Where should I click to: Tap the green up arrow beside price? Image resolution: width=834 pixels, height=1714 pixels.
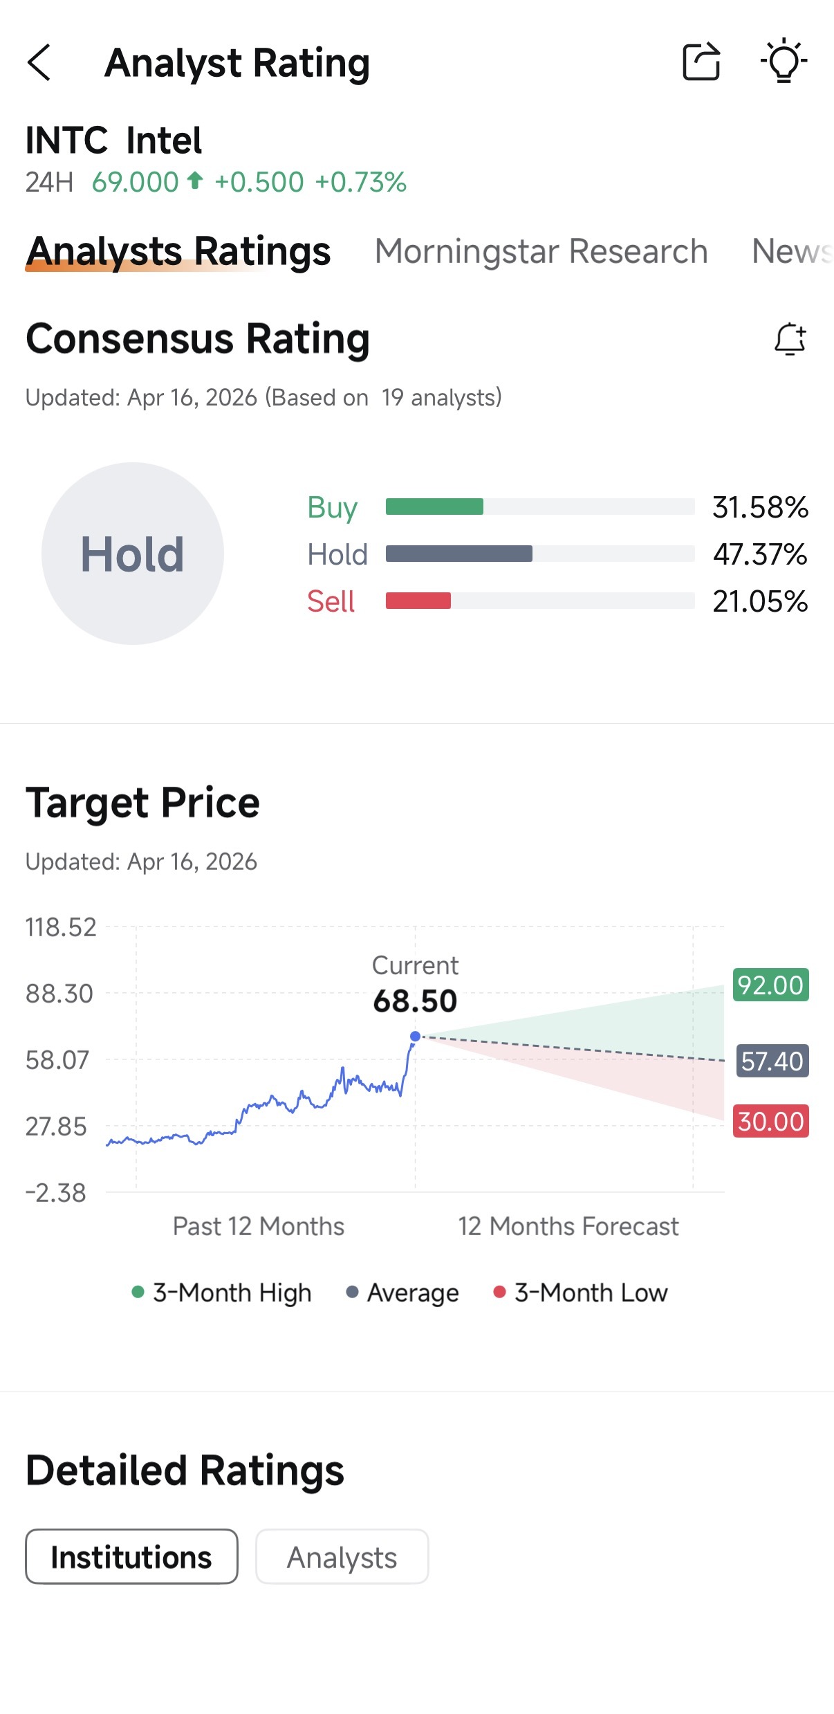coord(195,181)
